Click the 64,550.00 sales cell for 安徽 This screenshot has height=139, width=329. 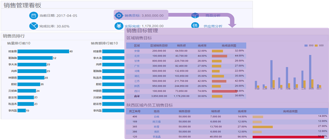point(181,51)
